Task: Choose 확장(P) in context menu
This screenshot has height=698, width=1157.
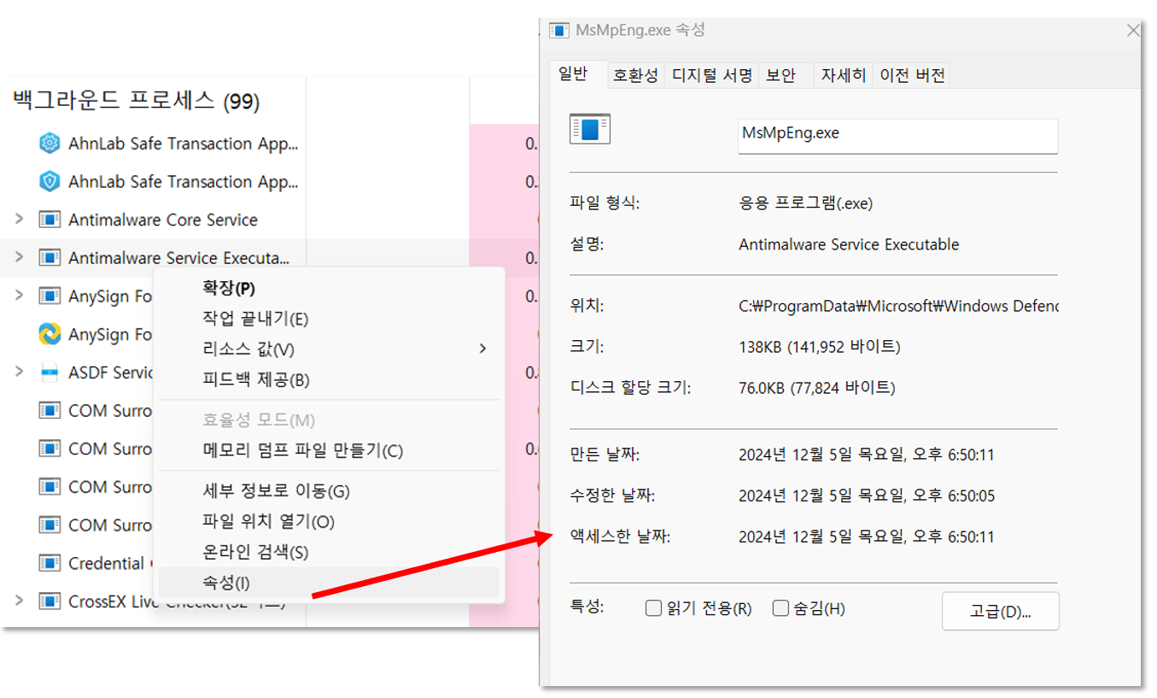Action: 329,288
